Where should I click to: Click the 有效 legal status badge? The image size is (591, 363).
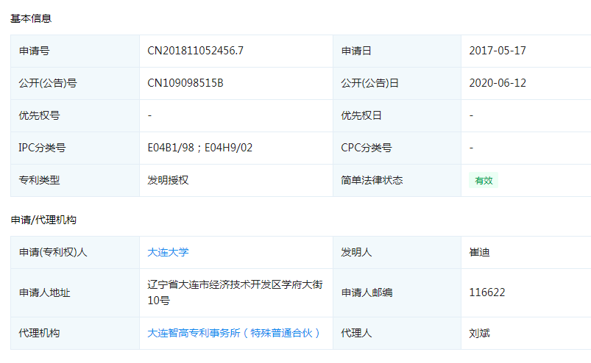coord(484,181)
